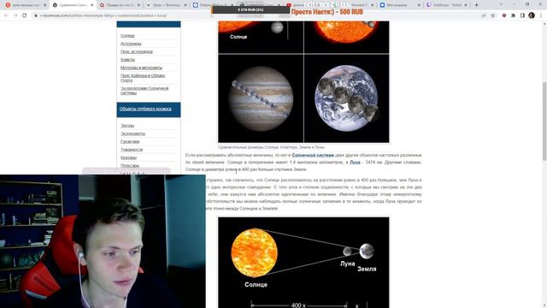Reload the current page
The height and width of the screenshot is (308, 547).
tap(25, 15)
